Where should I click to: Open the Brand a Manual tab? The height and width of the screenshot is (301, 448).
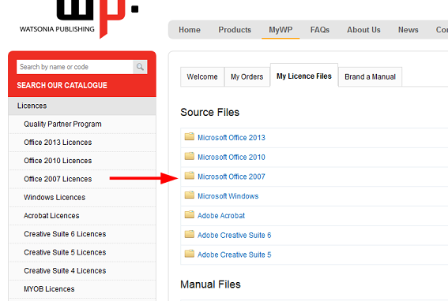tap(370, 76)
